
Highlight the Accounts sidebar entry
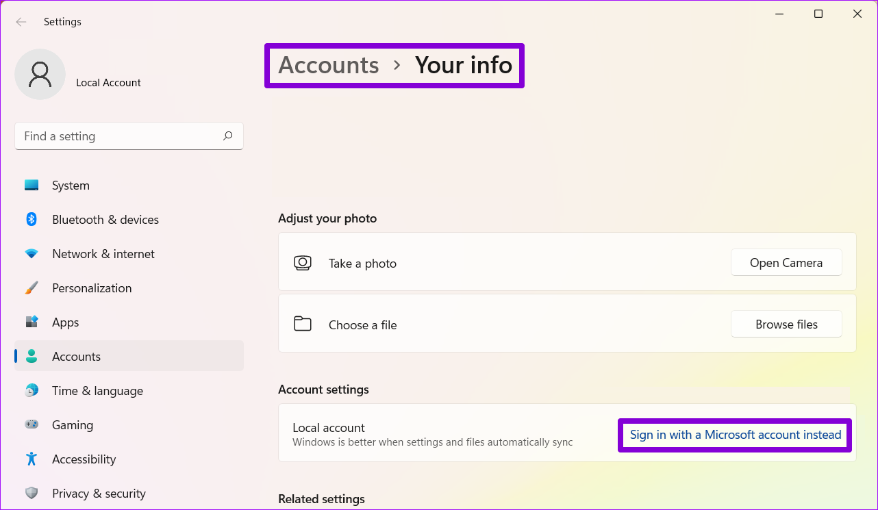point(77,356)
